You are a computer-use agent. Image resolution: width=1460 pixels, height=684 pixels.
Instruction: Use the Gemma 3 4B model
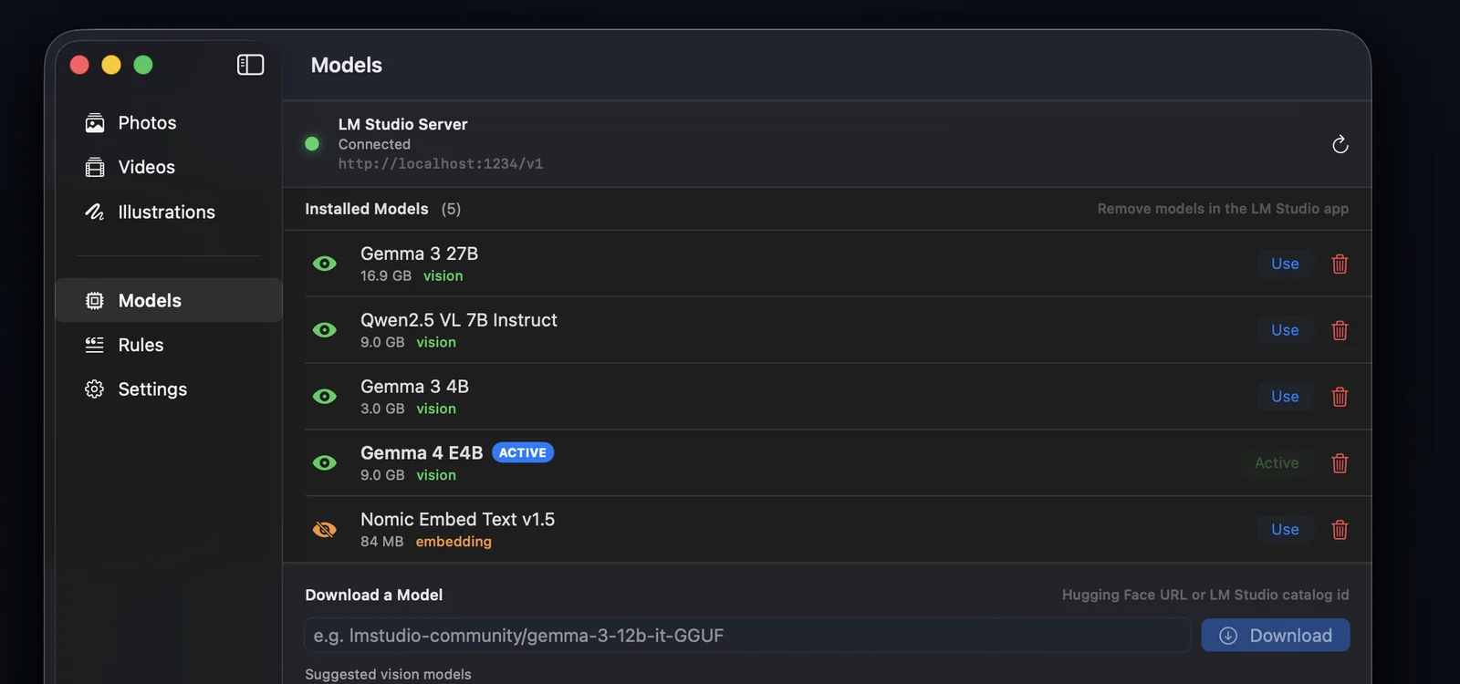pos(1285,397)
